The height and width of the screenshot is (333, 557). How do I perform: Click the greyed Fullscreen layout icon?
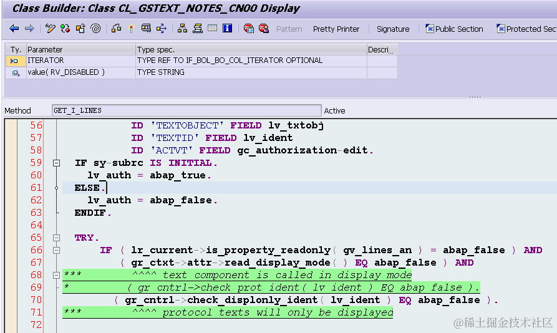[x=213, y=29]
